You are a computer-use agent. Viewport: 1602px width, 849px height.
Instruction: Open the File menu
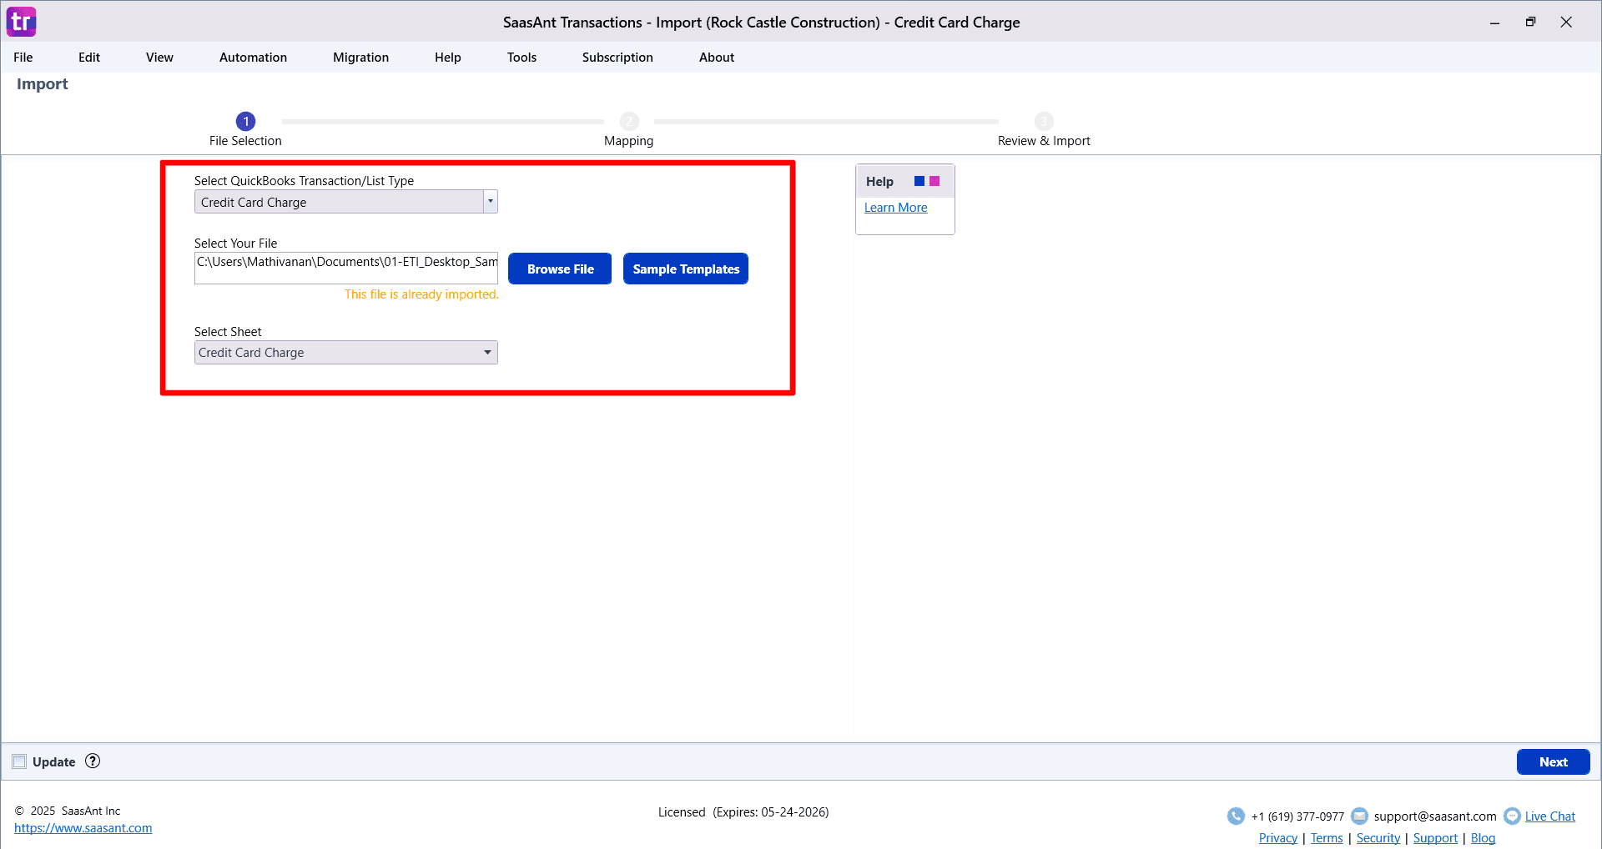coord(23,58)
